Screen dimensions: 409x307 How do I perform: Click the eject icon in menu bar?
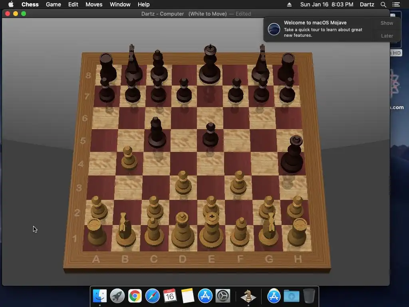point(289,4)
